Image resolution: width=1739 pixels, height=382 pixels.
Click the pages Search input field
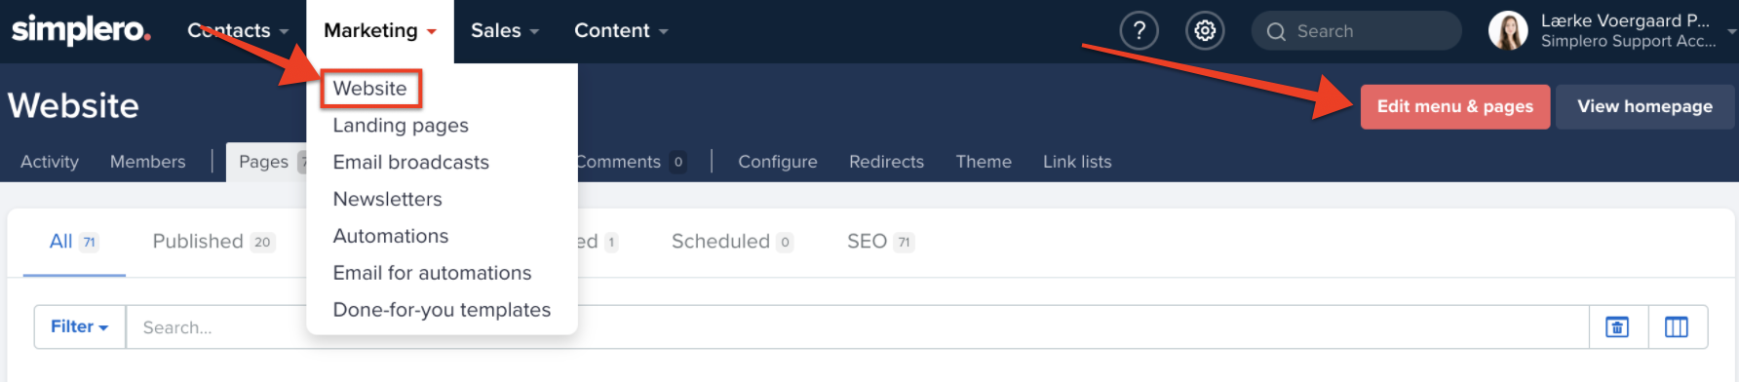[x=858, y=327]
